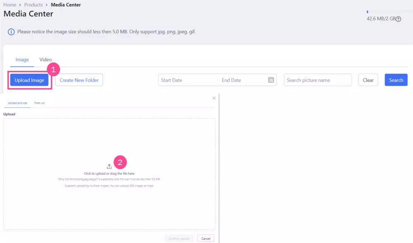Click the storage quota help question-mark icon
Screen dimensions: 413x243
399,19
